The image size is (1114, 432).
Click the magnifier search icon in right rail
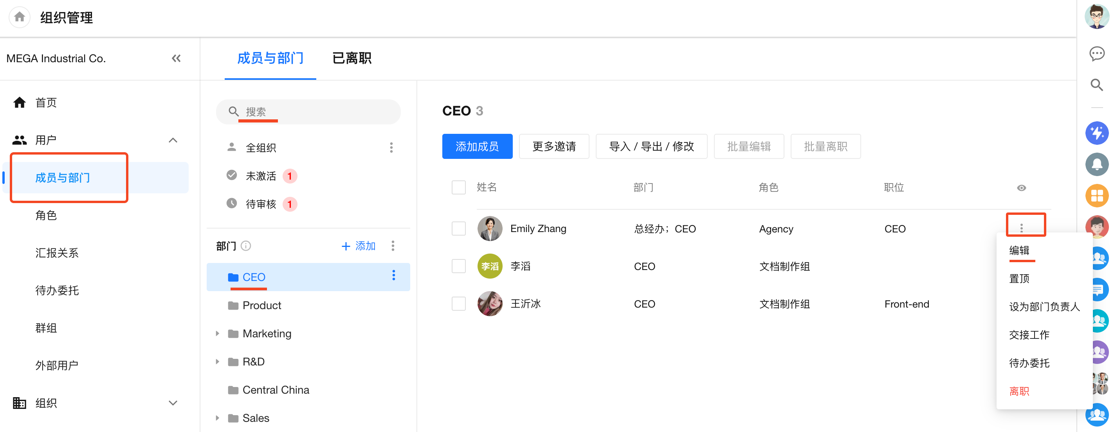coord(1096,85)
